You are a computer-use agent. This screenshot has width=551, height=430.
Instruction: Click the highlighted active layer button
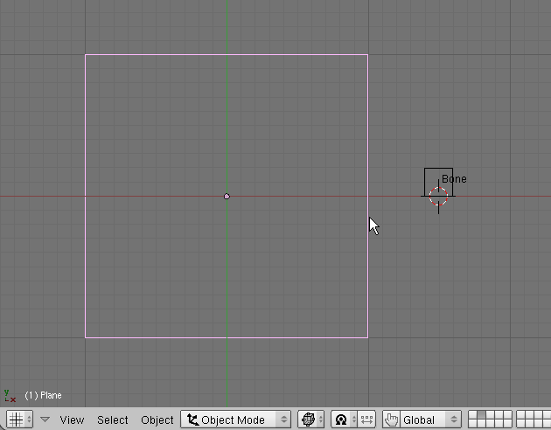pyautogui.click(x=481, y=415)
